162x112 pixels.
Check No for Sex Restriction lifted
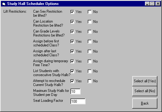[x=90, y=12]
